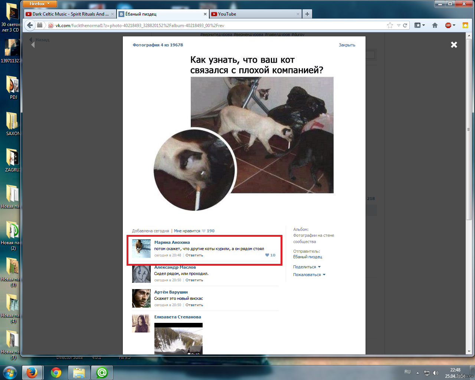Click the reload page icon in address bar
This screenshot has height=380, width=475.
(405, 25)
